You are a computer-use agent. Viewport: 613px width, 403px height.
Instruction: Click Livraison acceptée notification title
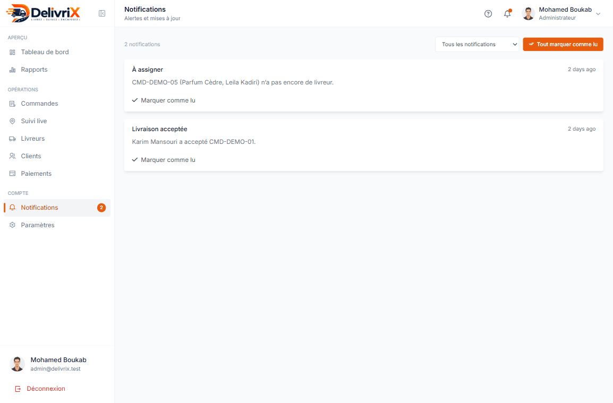click(x=159, y=129)
